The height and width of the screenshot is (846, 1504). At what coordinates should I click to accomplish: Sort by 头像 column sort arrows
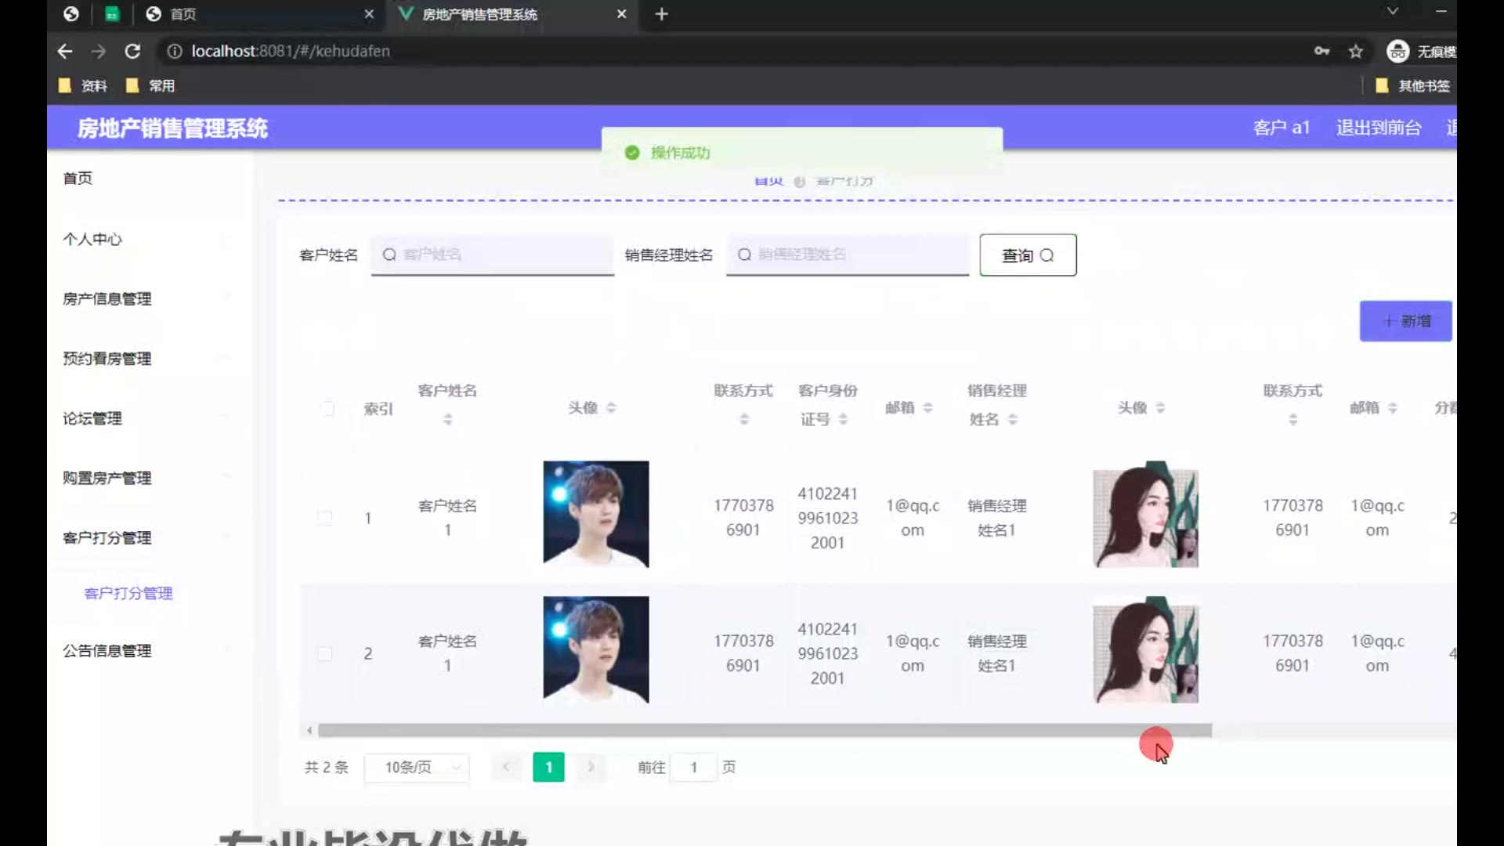611,407
